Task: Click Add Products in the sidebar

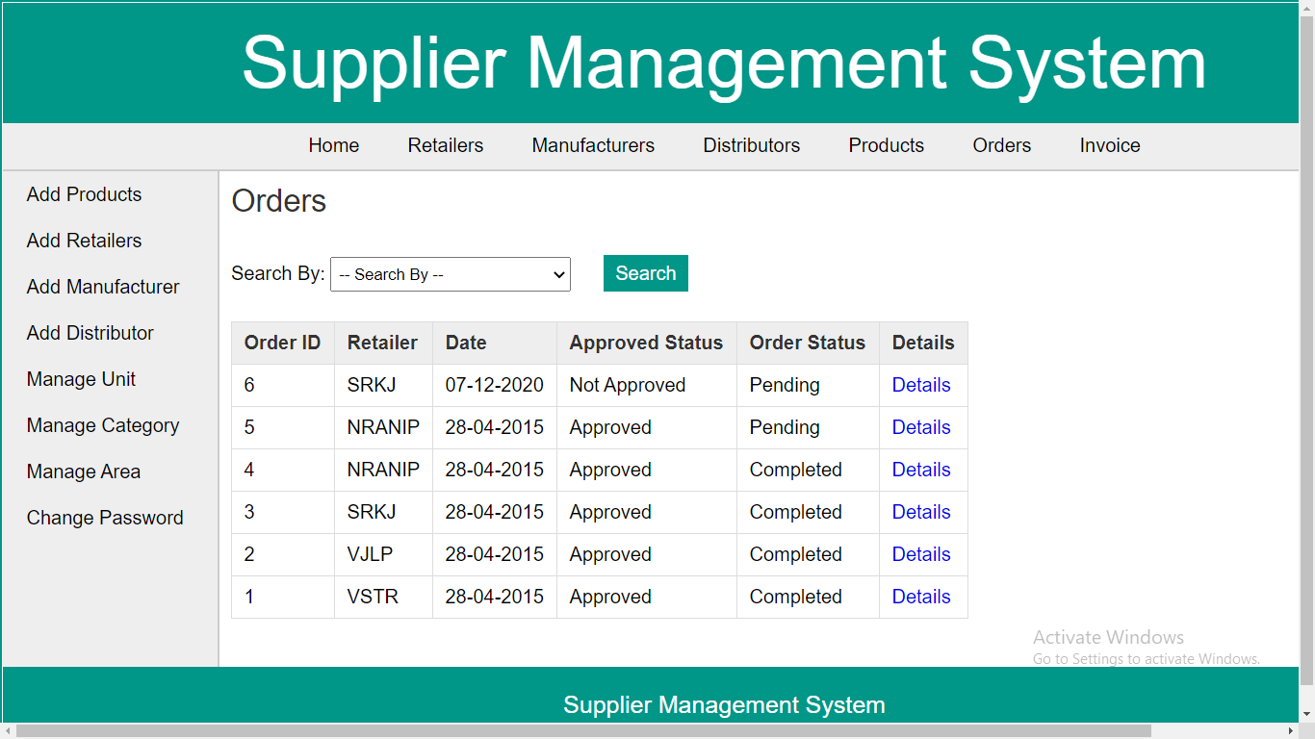Action: click(x=84, y=194)
